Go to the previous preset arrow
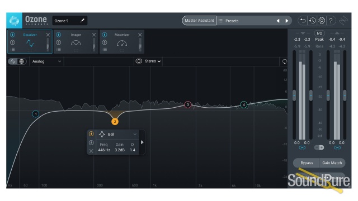Screen dimensions: 358x201 pyautogui.click(x=278, y=21)
